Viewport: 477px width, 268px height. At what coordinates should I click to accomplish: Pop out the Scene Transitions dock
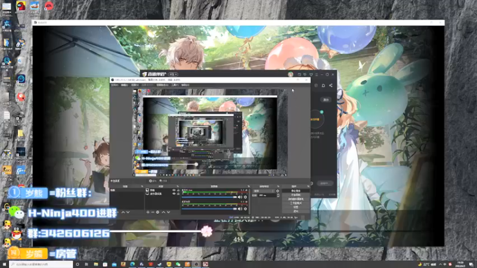tap(278, 186)
